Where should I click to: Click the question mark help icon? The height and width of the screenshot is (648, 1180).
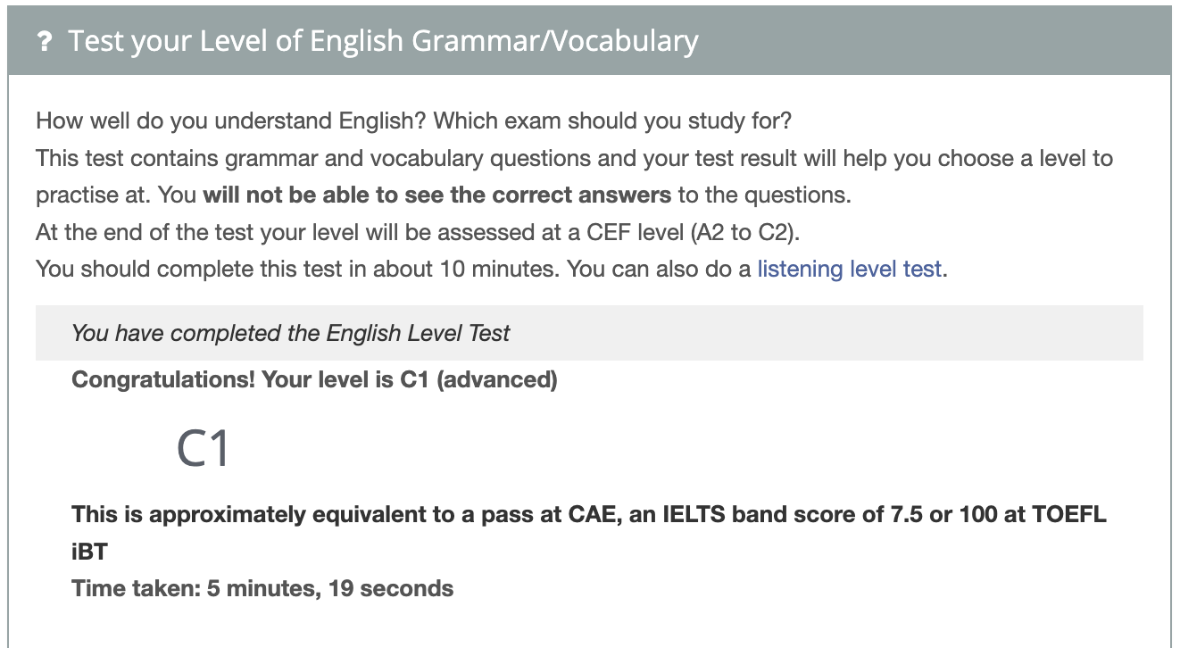point(42,40)
